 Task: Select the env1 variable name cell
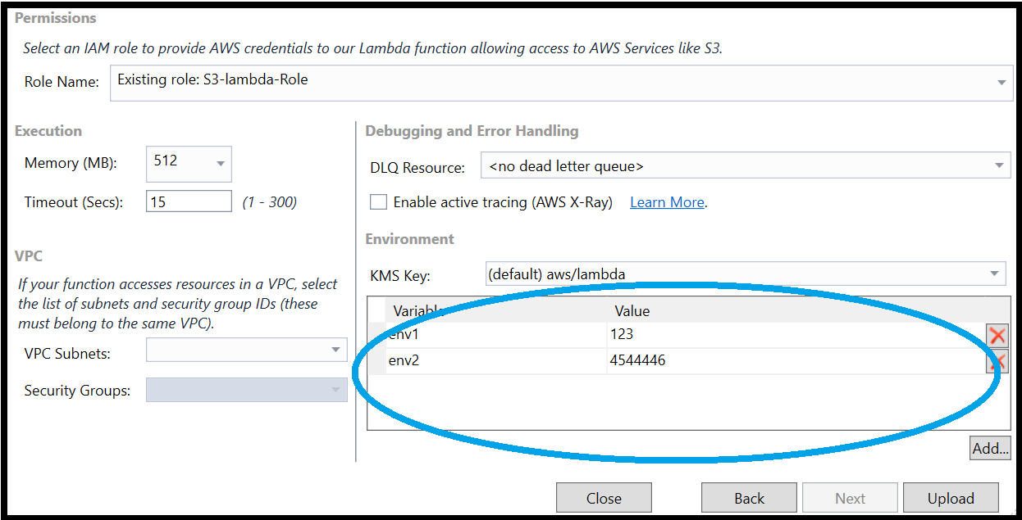pyautogui.click(x=495, y=335)
